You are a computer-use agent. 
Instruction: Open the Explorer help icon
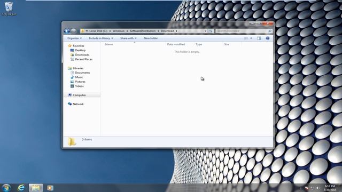coord(268,38)
